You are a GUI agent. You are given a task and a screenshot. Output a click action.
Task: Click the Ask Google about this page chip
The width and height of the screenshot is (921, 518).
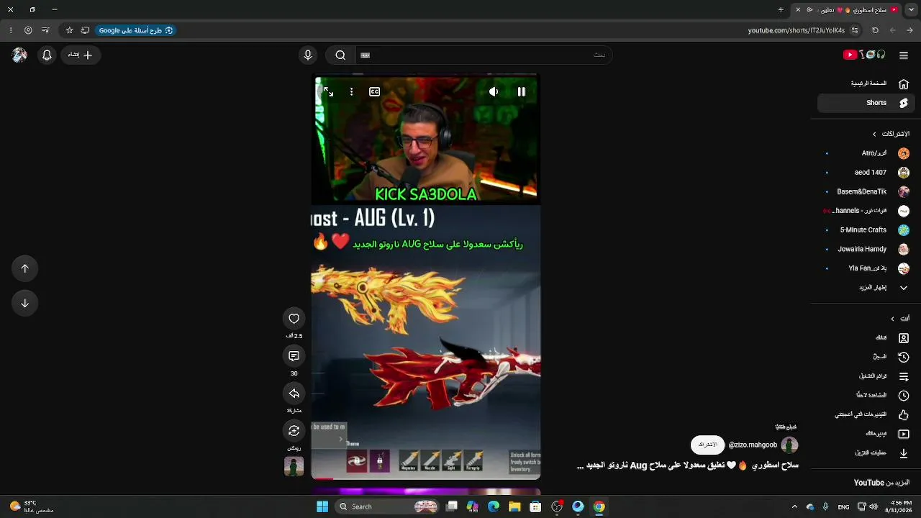(136, 30)
